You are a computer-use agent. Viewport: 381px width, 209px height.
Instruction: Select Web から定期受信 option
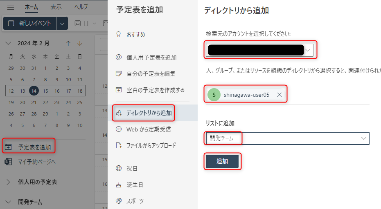tap(148, 129)
